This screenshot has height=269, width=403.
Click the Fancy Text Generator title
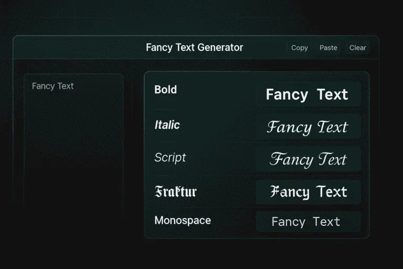coord(194,48)
